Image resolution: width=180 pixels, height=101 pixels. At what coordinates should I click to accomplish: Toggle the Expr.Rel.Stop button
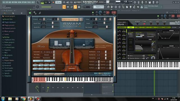(x=49, y=61)
